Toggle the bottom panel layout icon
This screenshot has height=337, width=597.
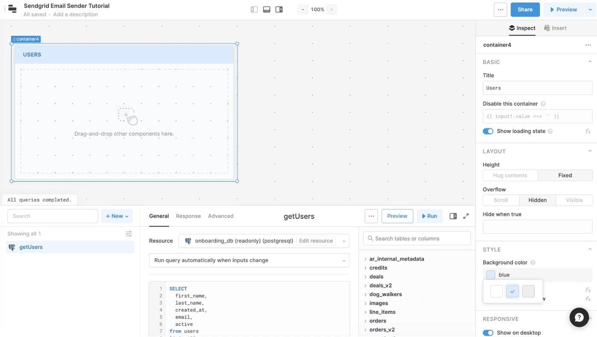coord(267,9)
